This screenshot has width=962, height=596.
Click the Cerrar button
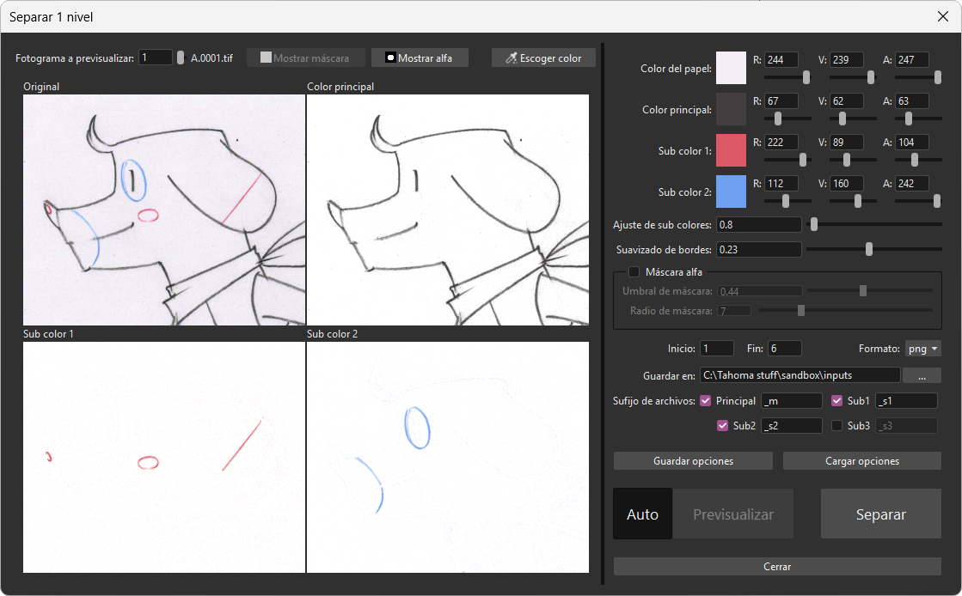click(777, 567)
